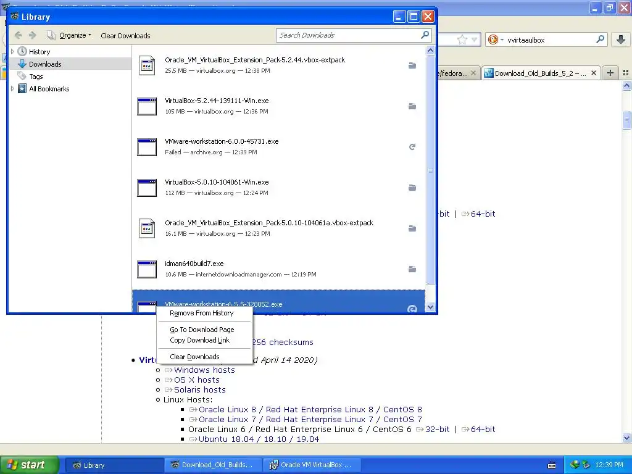Switch to Download_Old_Builds taskbar button

point(212,465)
